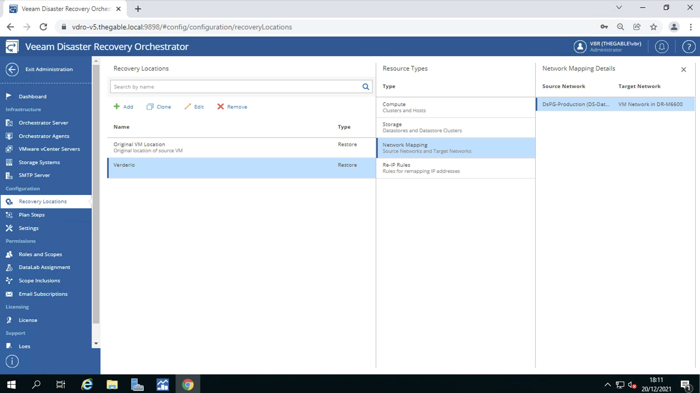Click Add recovery location button
Viewport: 700px width, 393px height.
point(123,107)
